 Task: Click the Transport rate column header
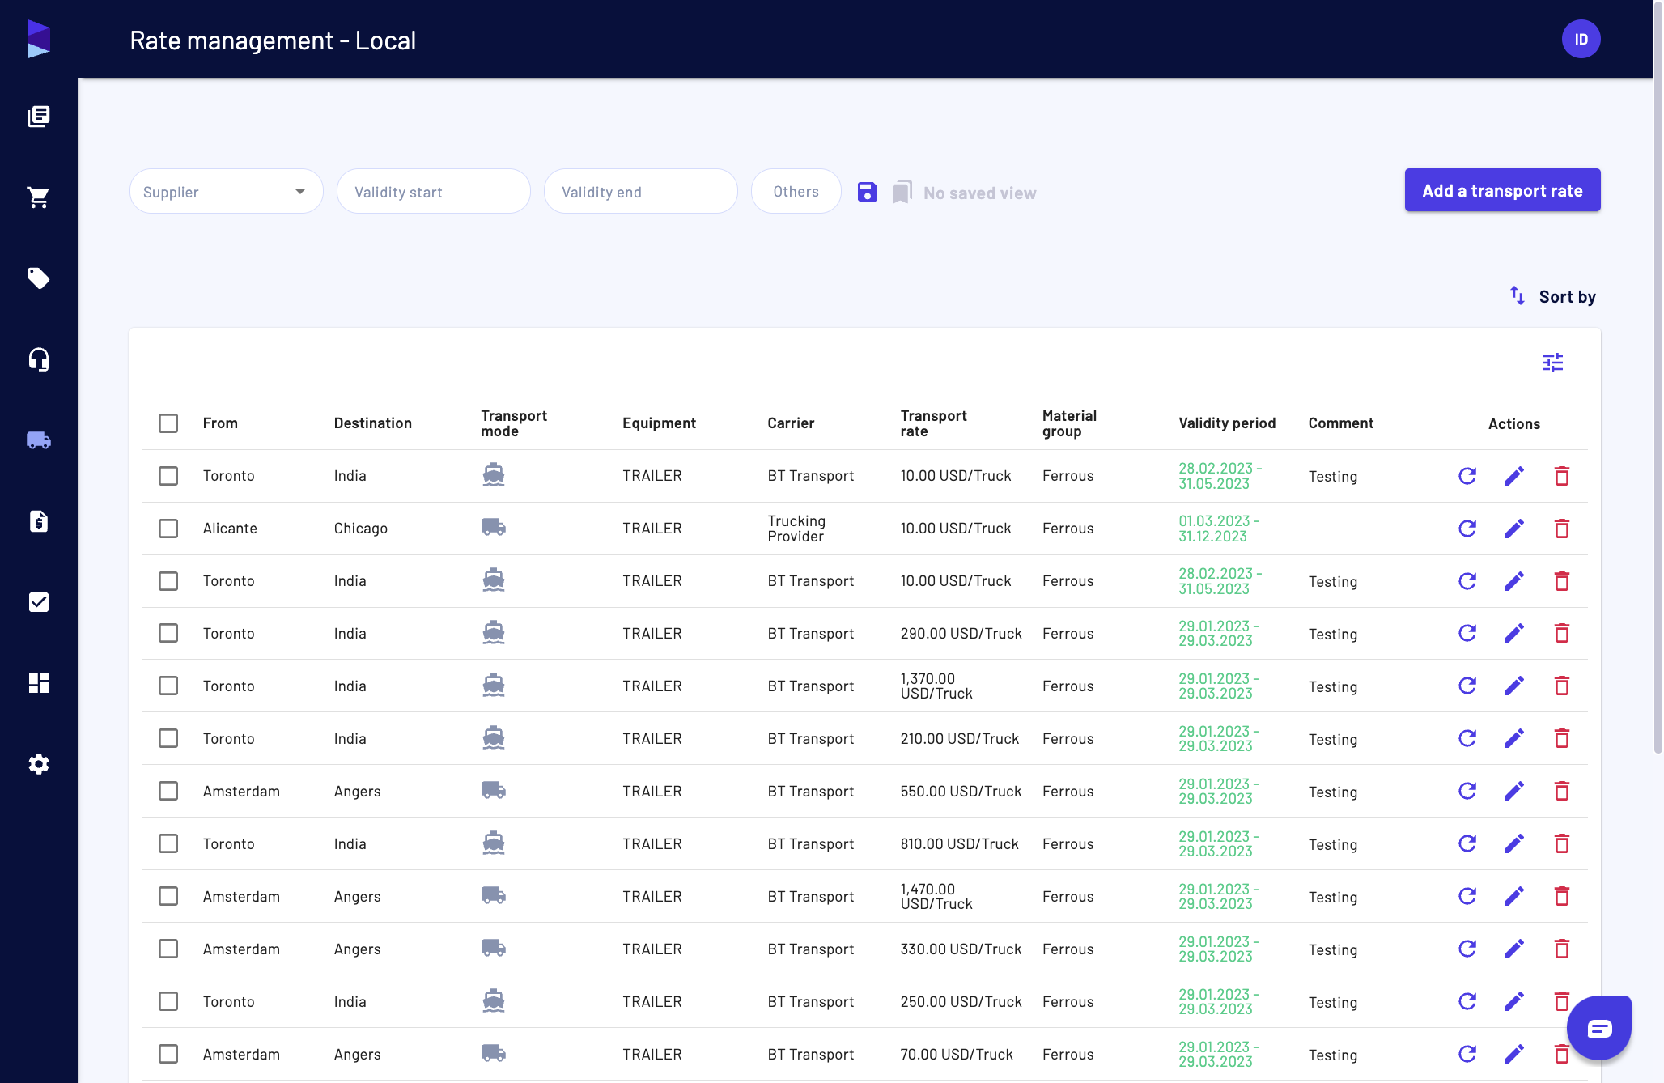(933, 423)
